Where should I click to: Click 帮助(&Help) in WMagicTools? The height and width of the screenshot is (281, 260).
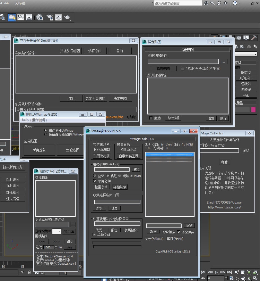[x=175, y=239]
